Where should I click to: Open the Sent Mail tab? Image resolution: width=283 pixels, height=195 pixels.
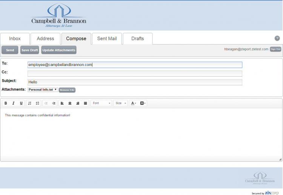107,38
